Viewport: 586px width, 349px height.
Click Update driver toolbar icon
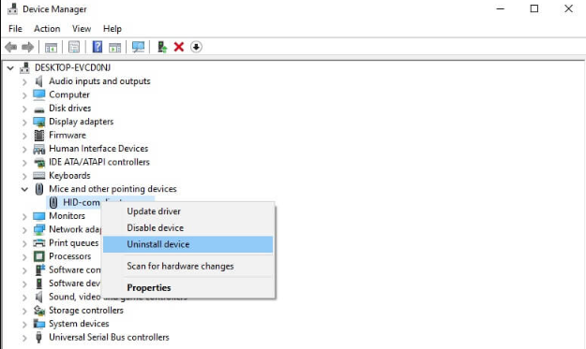tap(162, 47)
